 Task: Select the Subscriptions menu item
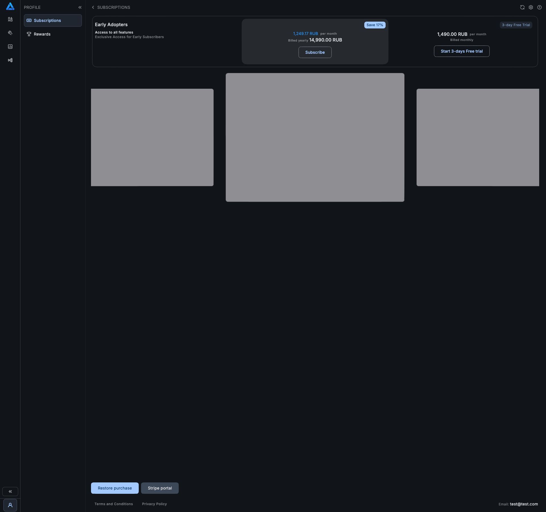point(53,20)
